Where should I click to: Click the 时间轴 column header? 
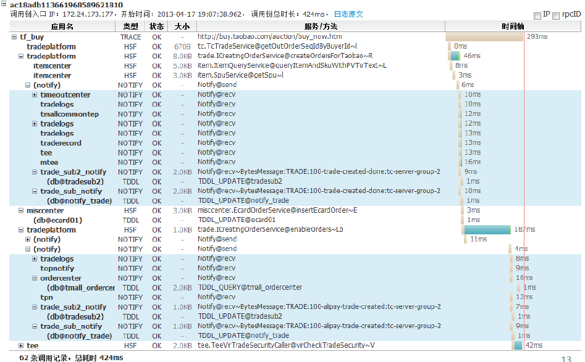513,26
